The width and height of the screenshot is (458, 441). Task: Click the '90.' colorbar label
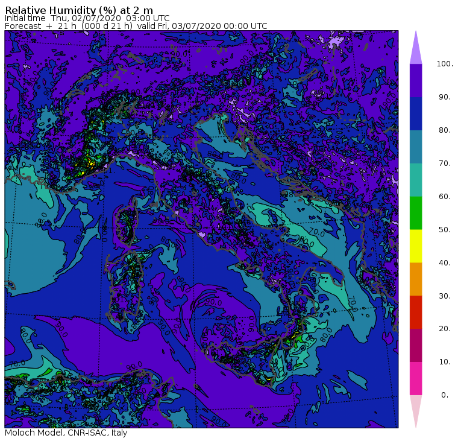[445, 97]
